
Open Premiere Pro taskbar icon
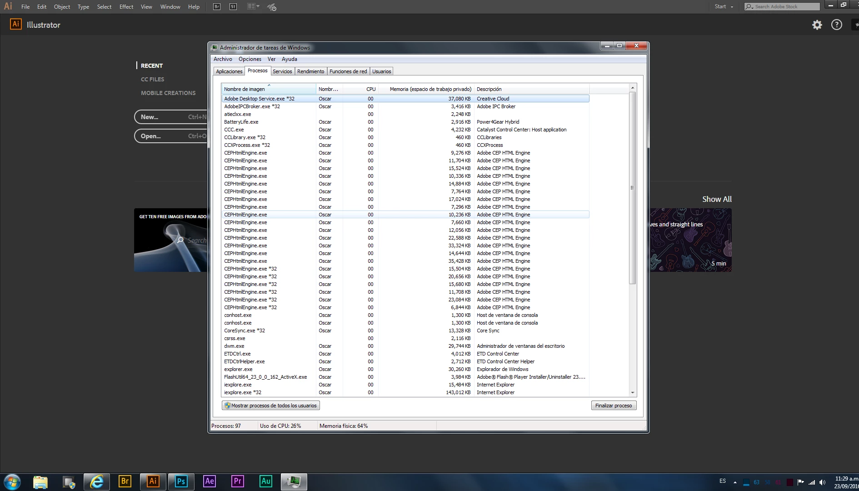(238, 481)
